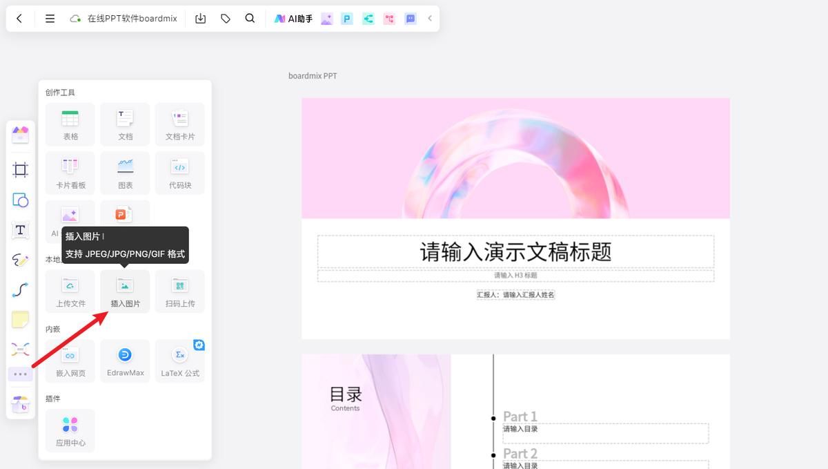Open the EdrawMax embed tile
The height and width of the screenshot is (469, 828).
pyautogui.click(x=125, y=361)
